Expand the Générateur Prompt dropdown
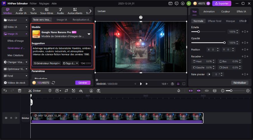The width and height of the screenshot is (253, 140). tap(47, 63)
